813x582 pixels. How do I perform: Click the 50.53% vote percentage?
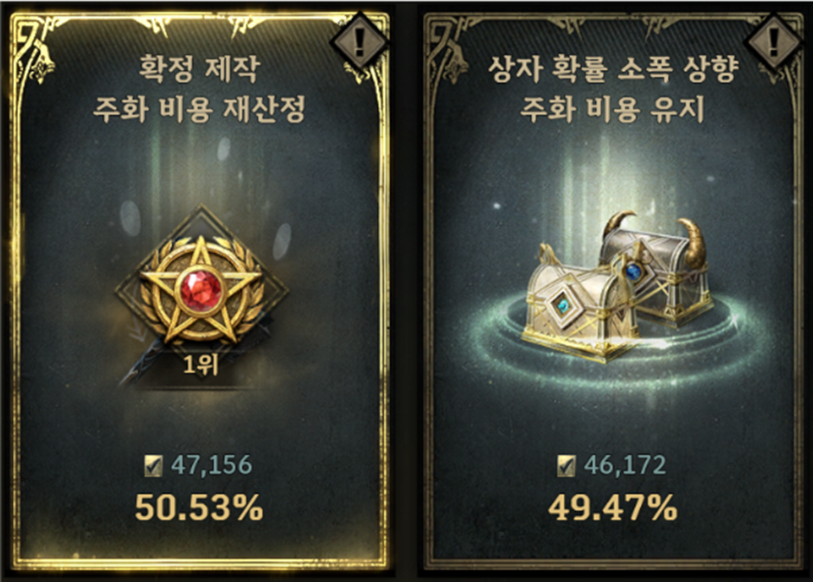tap(199, 508)
